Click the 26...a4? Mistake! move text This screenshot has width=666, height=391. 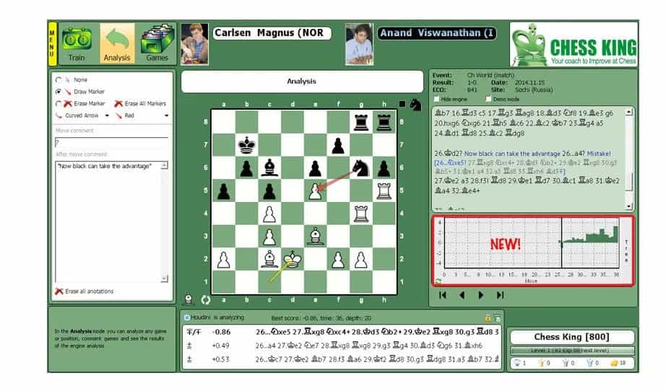[587, 154]
